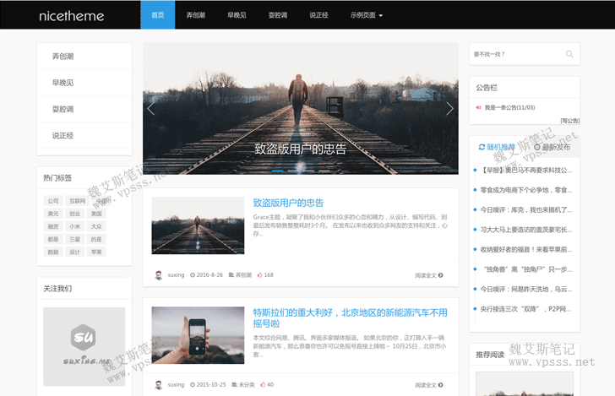Switch to the 最新发布 tab
Screen dimensions: 615x396
552,147
